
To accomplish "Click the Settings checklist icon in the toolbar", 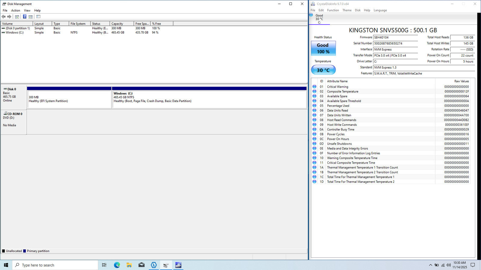I will [x=38, y=17].
